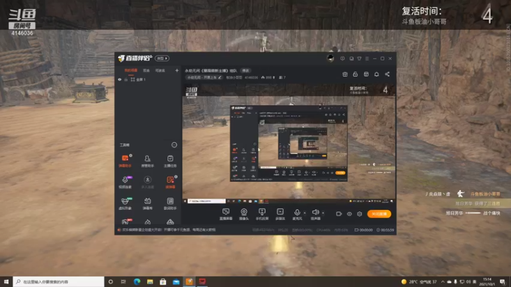Open the message icon in title bar

(x=342, y=59)
